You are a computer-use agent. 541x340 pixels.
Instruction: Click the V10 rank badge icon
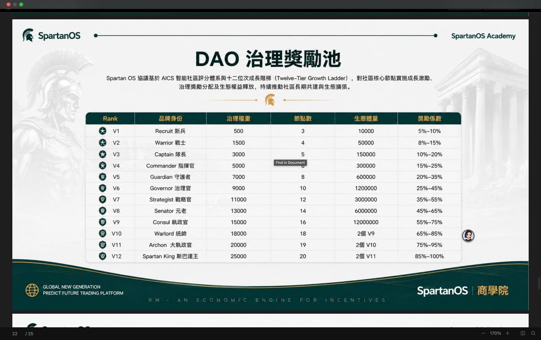(x=103, y=233)
